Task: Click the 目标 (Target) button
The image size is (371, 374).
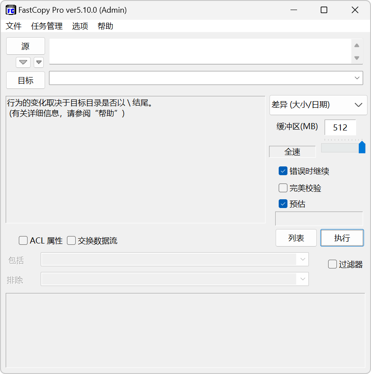Action: (x=25, y=80)
